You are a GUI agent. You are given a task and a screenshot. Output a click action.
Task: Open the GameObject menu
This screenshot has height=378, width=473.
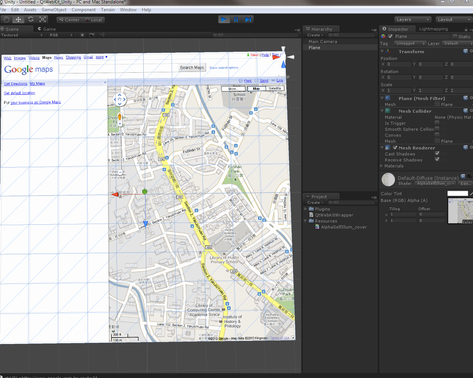pos(54,10)
